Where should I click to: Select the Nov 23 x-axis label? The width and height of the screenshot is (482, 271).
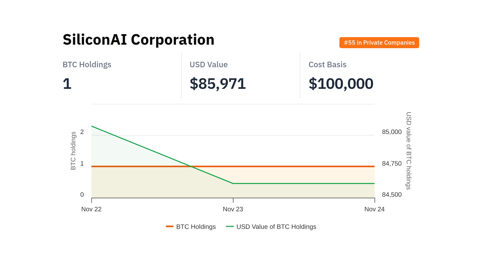coord(233,209)
